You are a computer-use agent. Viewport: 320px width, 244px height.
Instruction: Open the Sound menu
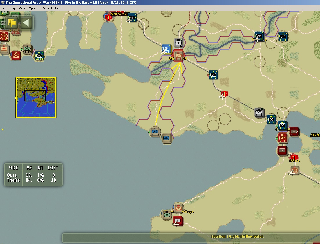(x=47, y=8)
